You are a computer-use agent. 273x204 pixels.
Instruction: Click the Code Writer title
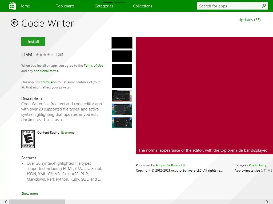coord(47,23)
